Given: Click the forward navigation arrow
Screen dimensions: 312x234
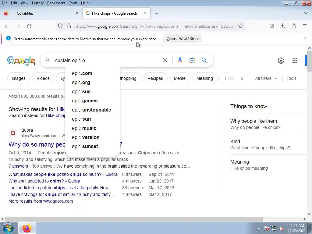Looking at the screenshot, I should [18, 26].
